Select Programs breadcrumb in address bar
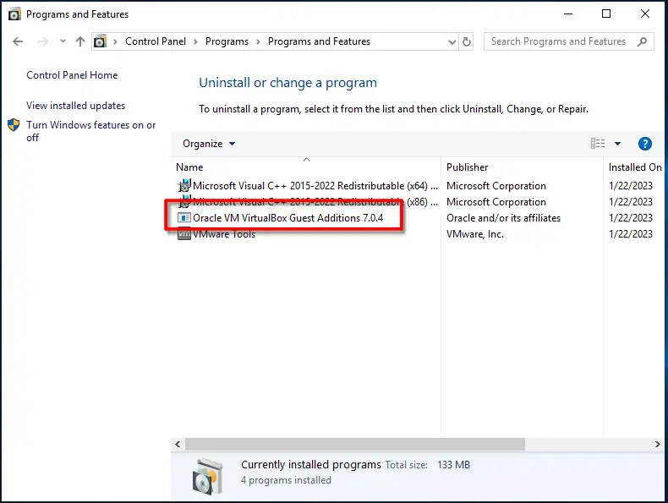This screenshot has height=503, width=668. pyautogui.click(x=227, y=41)
